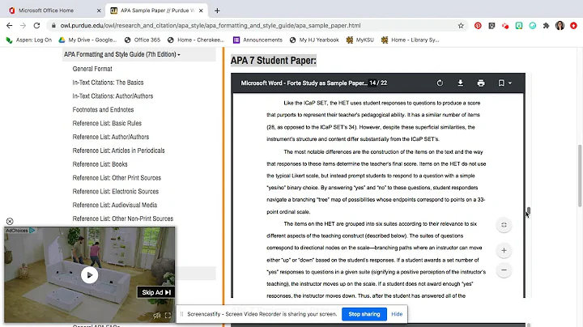The height and width of the screenshot is (327, 583).
Task: Open In-Text Citations: The Basics
Action: (108, 83)
